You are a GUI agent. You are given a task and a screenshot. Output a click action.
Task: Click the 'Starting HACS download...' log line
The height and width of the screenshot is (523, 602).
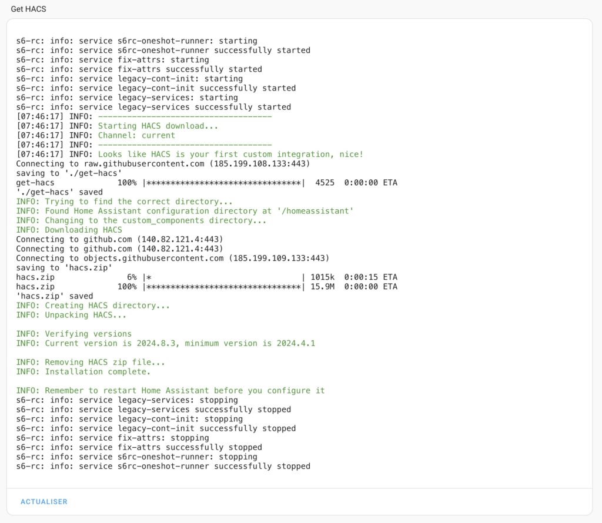(x=159, y=126)
